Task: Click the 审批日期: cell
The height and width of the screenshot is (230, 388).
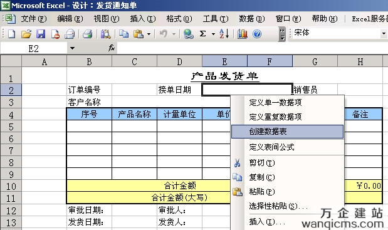Action: tap(89, 210)
